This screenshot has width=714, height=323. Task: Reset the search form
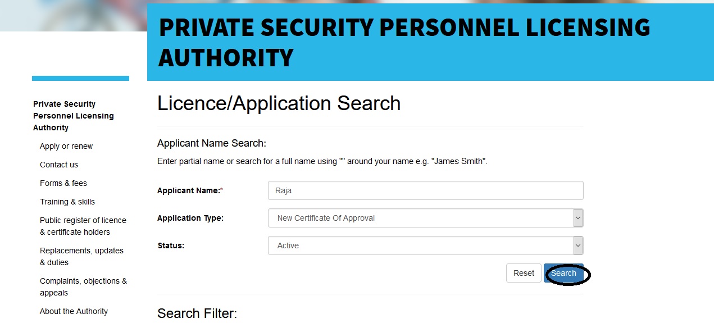(524, 273)
